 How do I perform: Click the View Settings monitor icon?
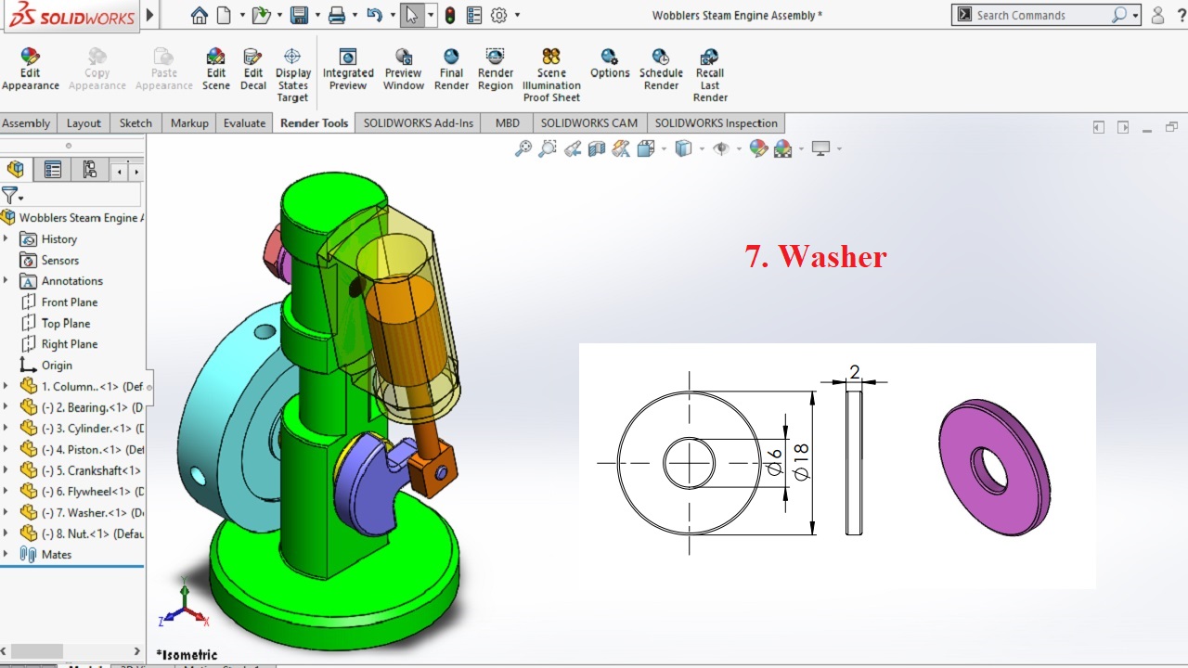click(x=820, y=148)
